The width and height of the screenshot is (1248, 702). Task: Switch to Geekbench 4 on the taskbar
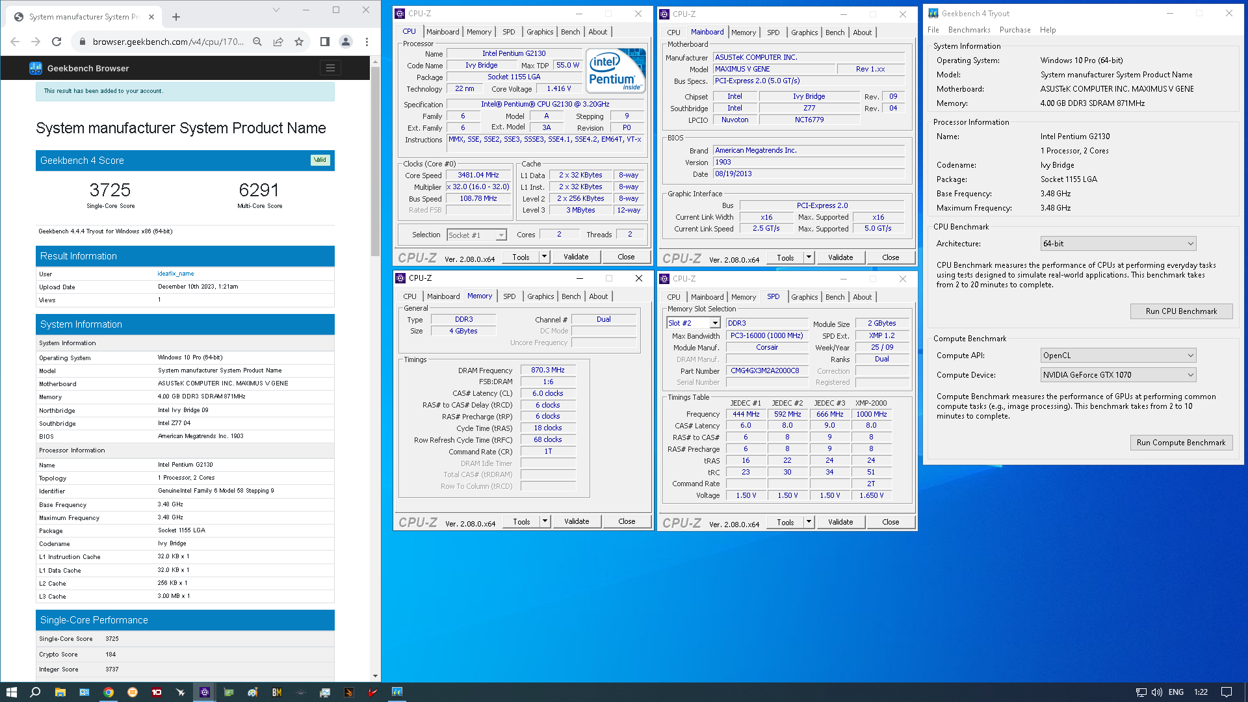pyautogui.click(x=397, y=692)
